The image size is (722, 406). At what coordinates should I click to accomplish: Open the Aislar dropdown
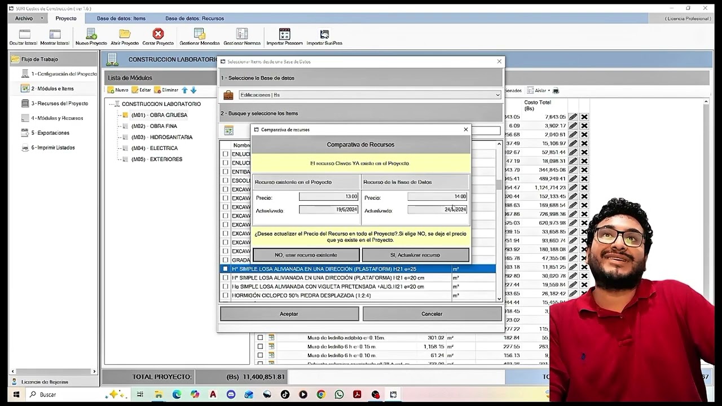(539, 90)
